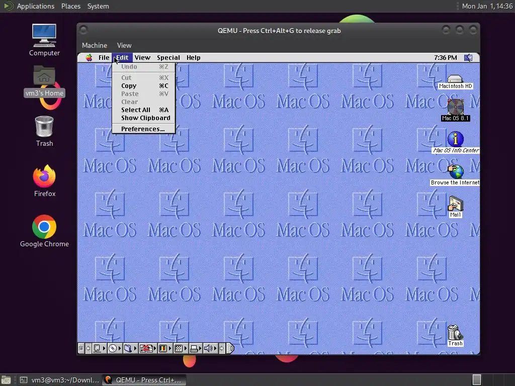
Task: Open the red connection Control Strip module
Action: pos(148,348)
